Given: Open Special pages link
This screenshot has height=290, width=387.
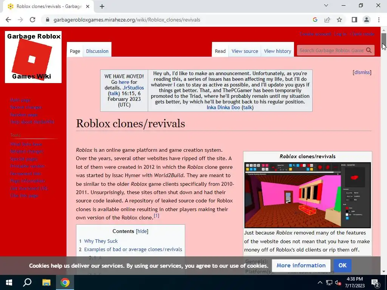Looking at the screenshot, I should coord(24,159).
